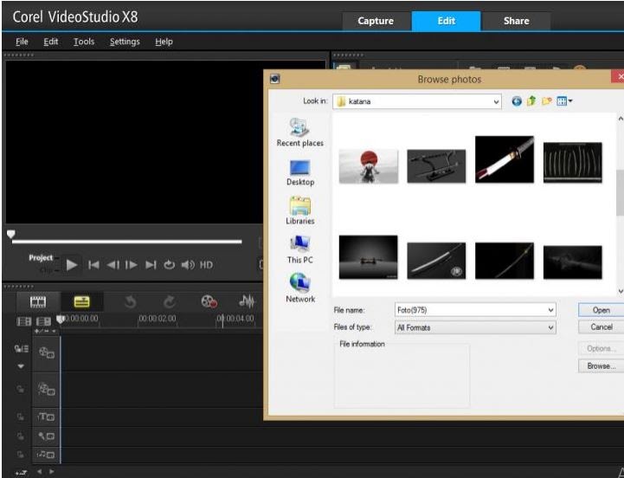
Task: Expand the chevron below Track Manager
Action: (21, 366)
